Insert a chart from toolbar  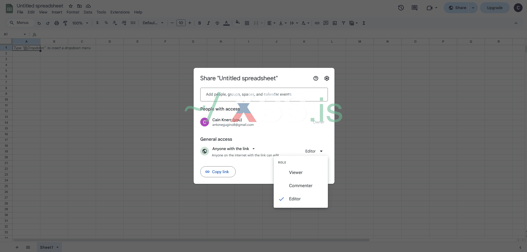[x=335, y=23]
